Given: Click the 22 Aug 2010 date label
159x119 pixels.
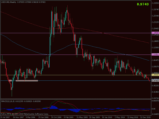Looking at the screenshot, I should (x=133, y=117).
